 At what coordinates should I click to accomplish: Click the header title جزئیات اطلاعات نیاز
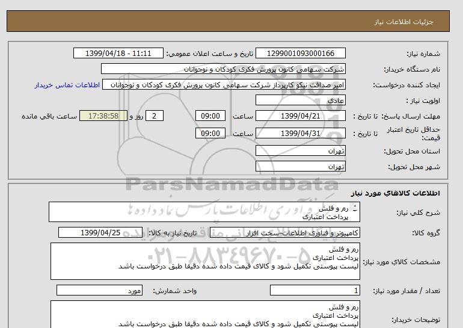point(403,22)
